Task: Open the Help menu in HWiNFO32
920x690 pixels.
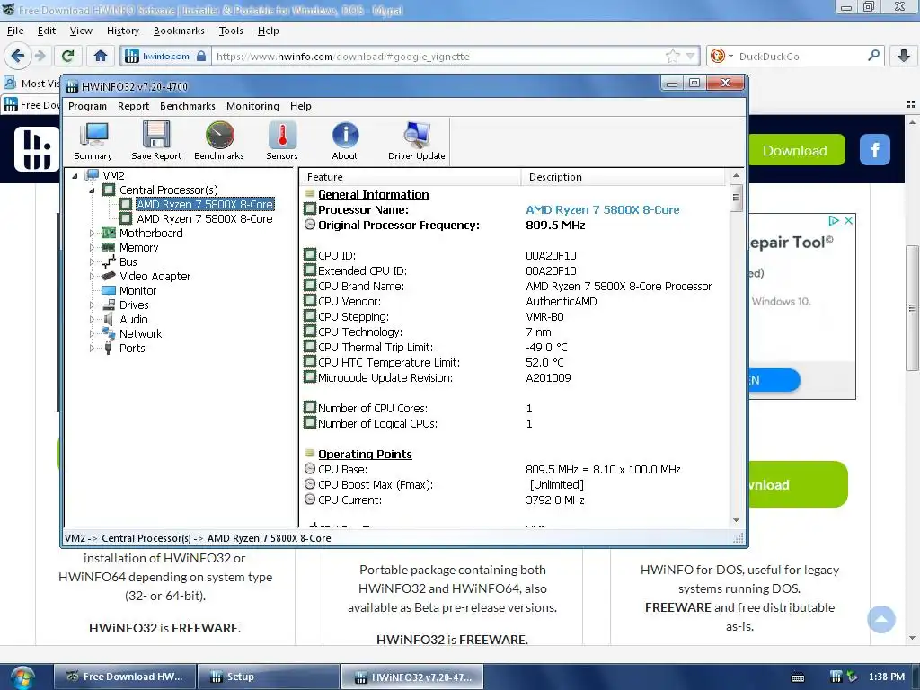Action: tap(300, 106)
